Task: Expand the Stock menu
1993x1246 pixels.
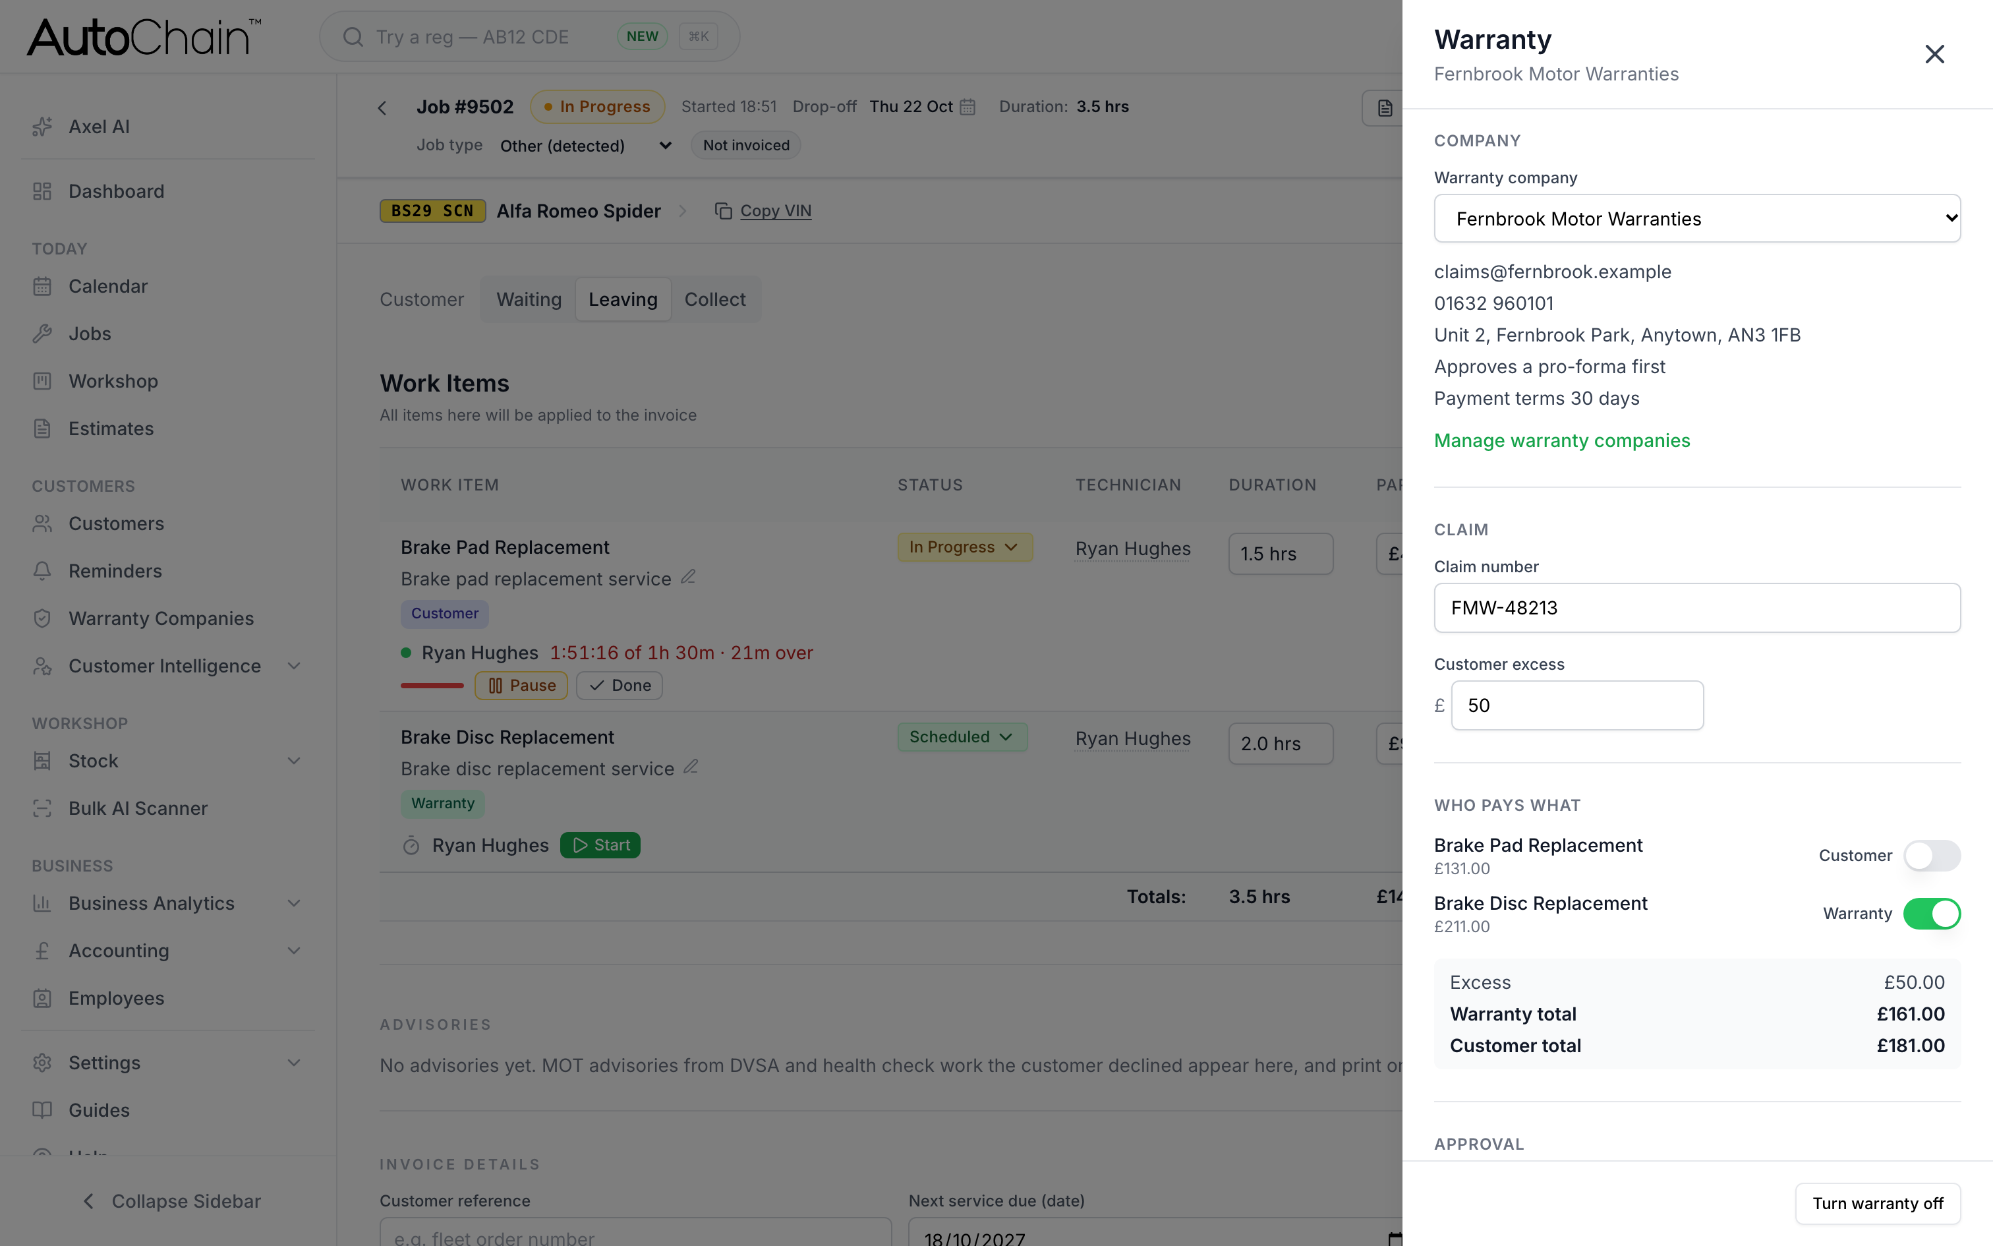Action: 294,761
